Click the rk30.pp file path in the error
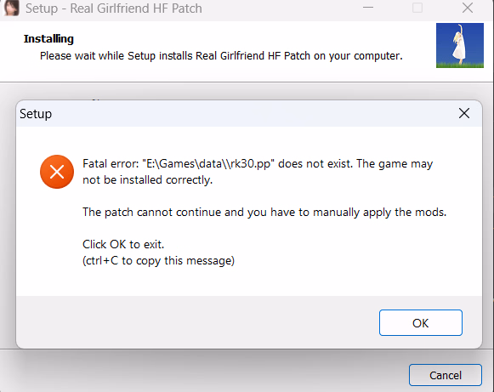This screenshot has height=392, width=494. [208, 164]
